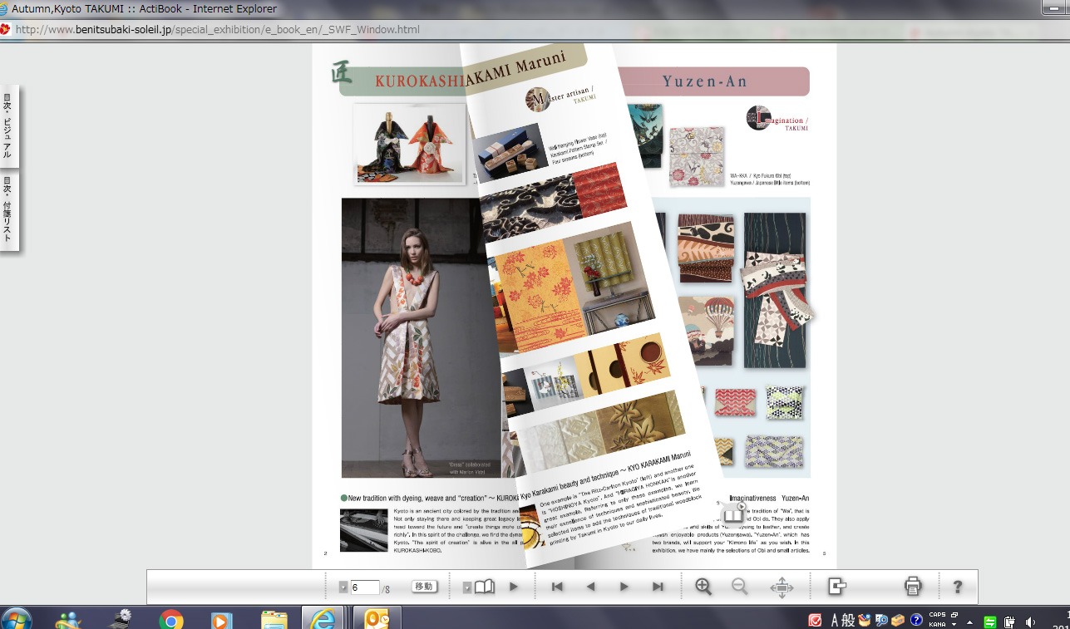Expand the book view mode dropdown arrow
The width and height of the screenshot is (1070, 629).
click(x=467, y=587)
